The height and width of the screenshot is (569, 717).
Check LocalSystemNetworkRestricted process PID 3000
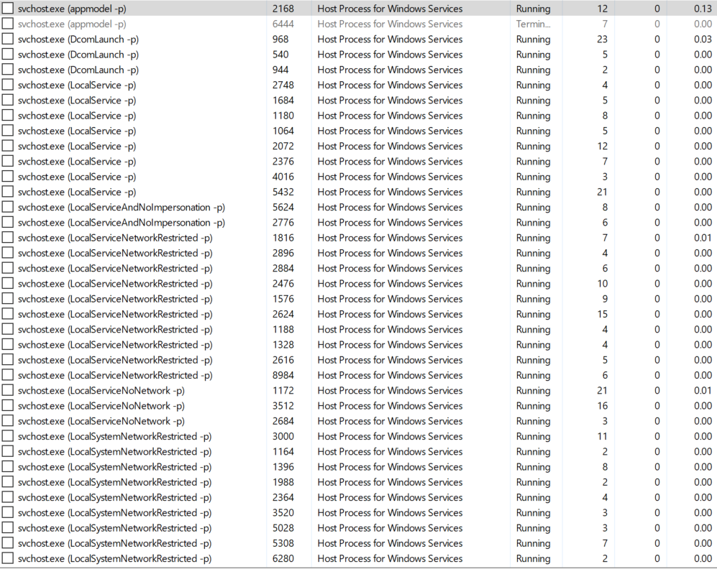(7, 436)
